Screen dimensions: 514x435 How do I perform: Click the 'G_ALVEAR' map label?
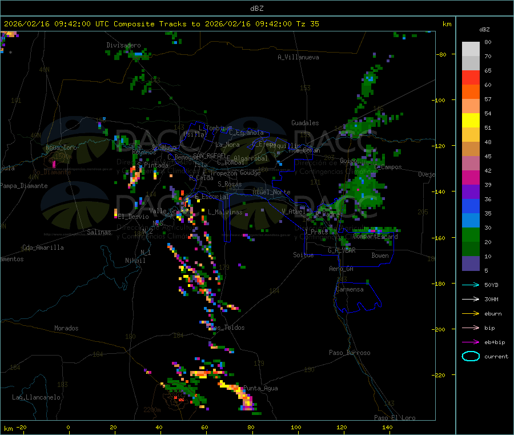pos(342,250)
